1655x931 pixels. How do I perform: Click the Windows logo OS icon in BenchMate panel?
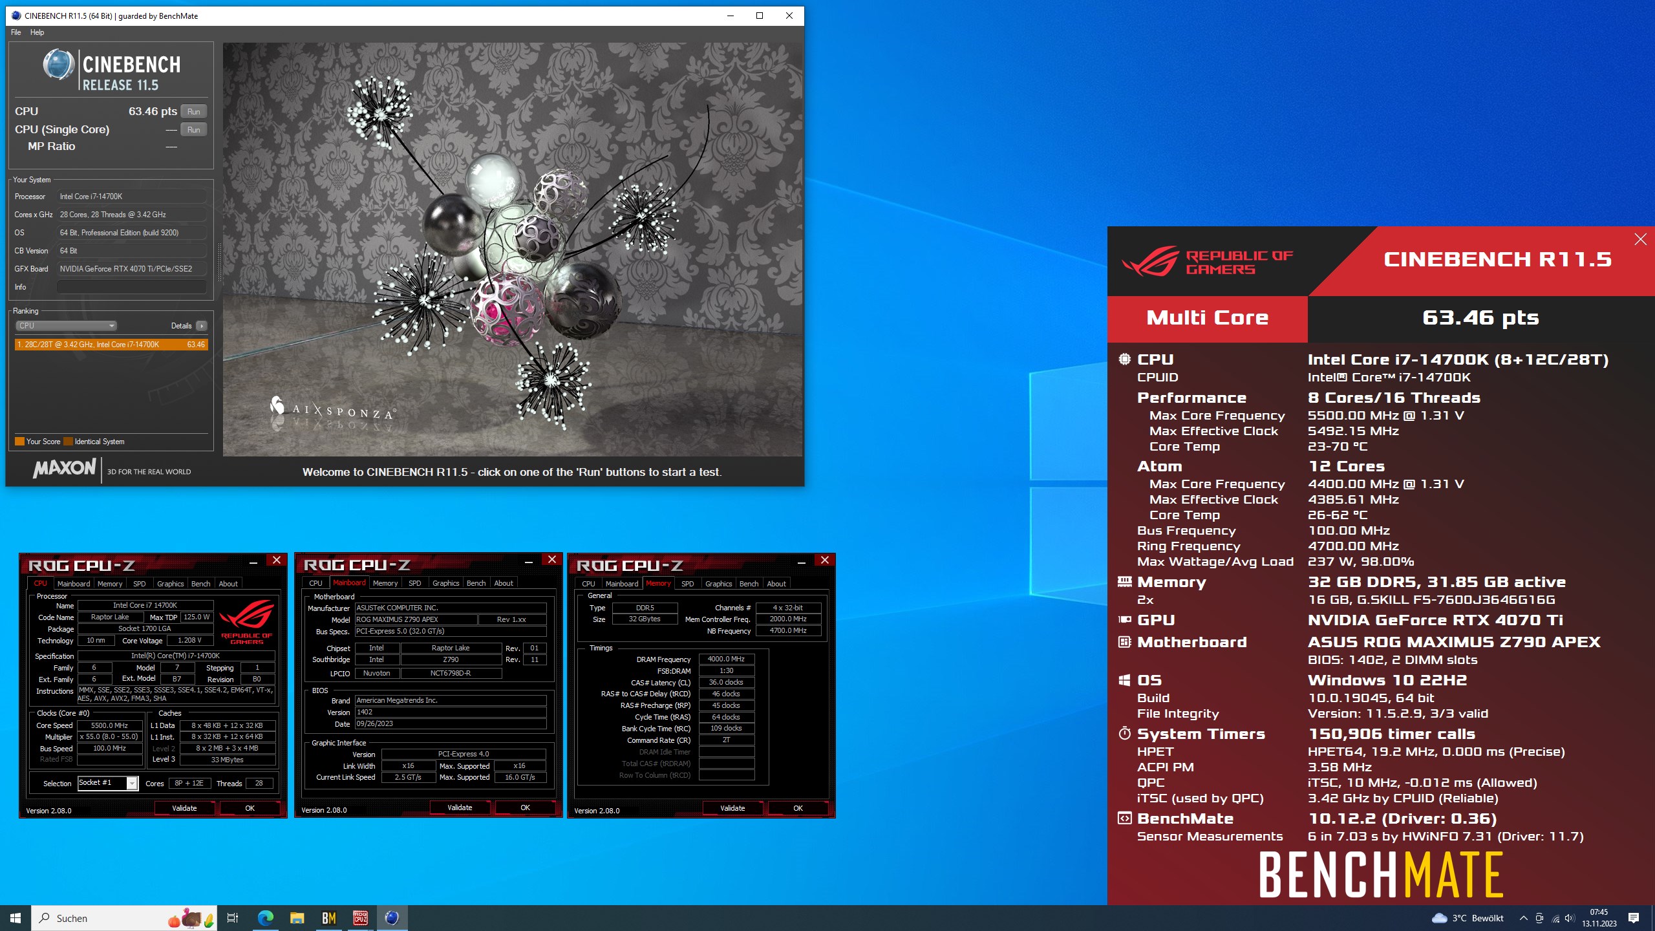[1125, 680]
